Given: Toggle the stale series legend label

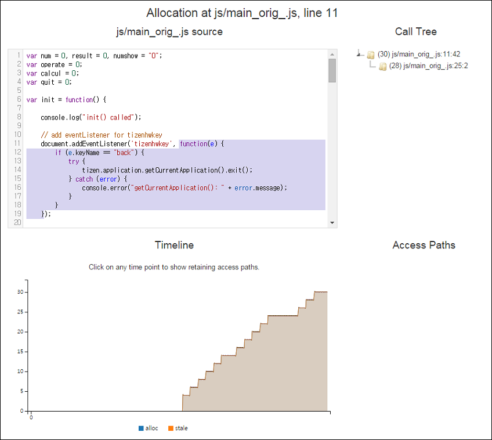Looking at the screenshot, I should 182,428.
